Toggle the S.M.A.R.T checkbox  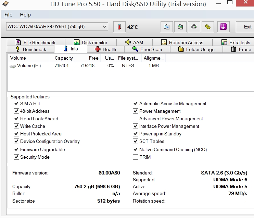click(16, 104)
